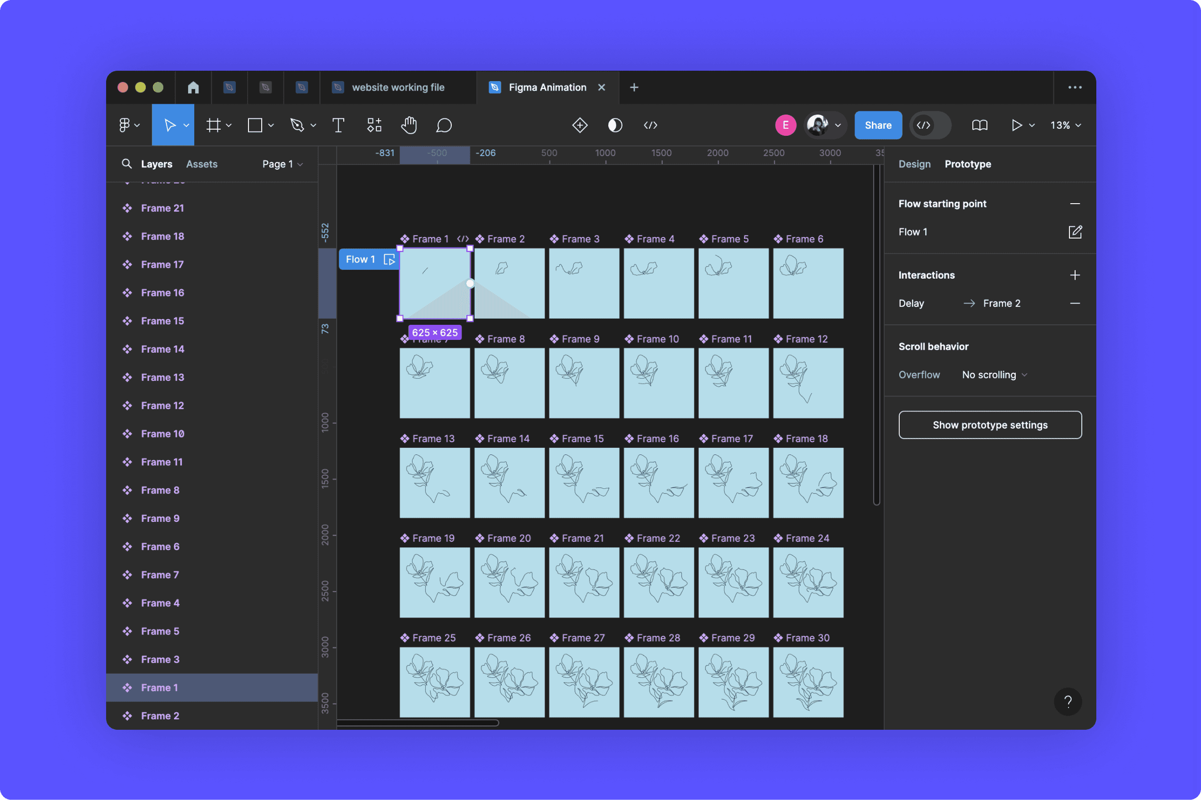Remove the flow starting point minus icon
The height and width of the screenshot is (800, 1201).
(x=1075, y=204)
